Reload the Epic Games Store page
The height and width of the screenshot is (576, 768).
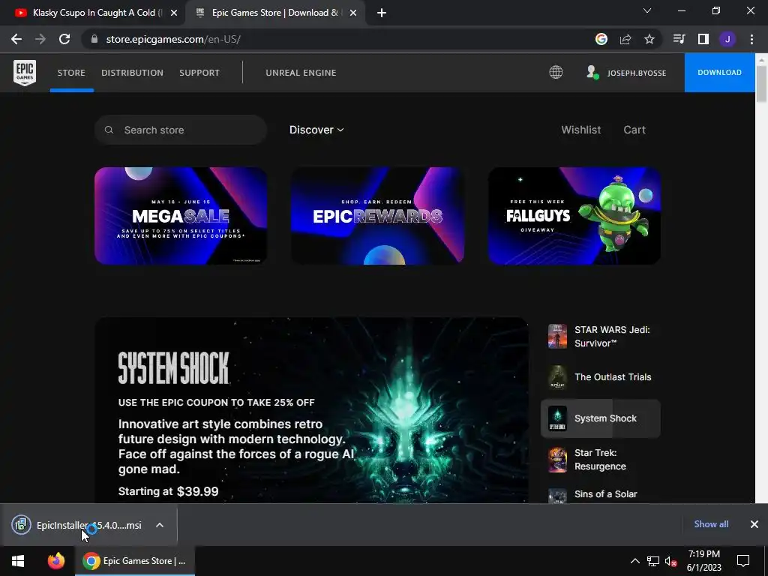pos(64,39)
